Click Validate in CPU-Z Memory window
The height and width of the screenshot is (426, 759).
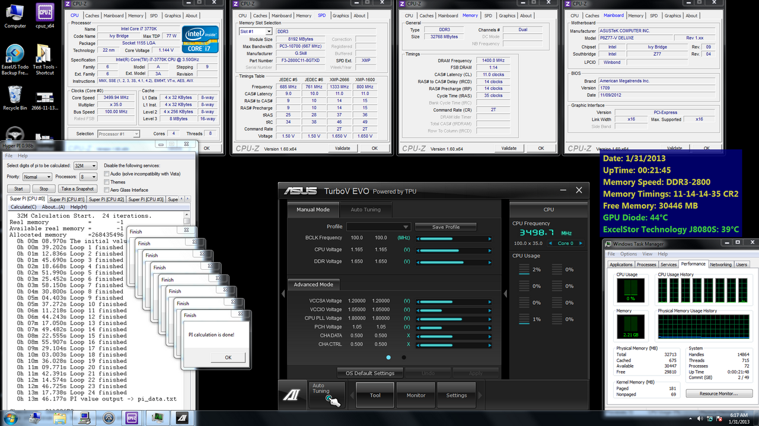pos(509,149)
